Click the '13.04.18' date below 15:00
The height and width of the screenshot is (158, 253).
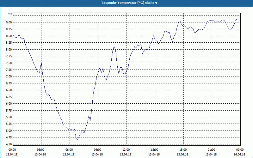154,154
